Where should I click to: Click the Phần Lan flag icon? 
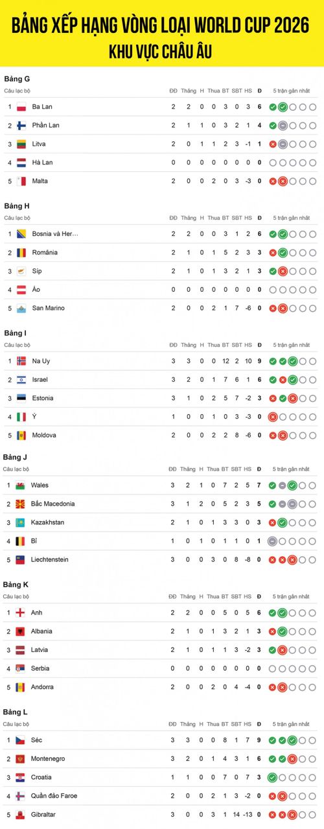[x=21, y=125]
